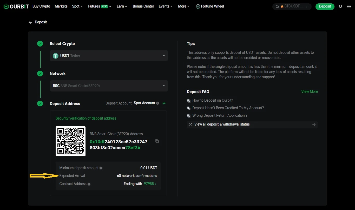Click the search magnifier icon
The image size is (355, 210).
(x=277, y=6)
